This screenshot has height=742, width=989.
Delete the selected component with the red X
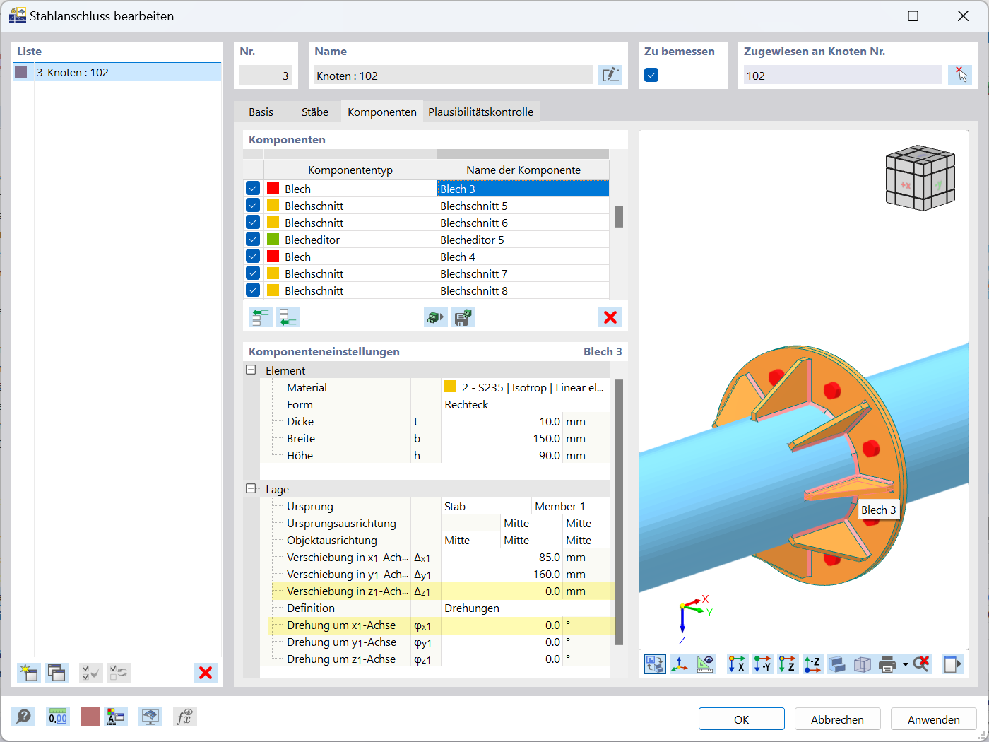[610, 317]
